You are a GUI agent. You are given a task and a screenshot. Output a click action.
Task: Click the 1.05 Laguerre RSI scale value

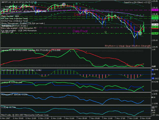point(153,50)
